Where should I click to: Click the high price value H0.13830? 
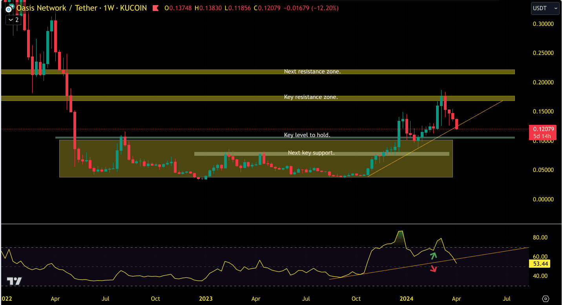208,8
